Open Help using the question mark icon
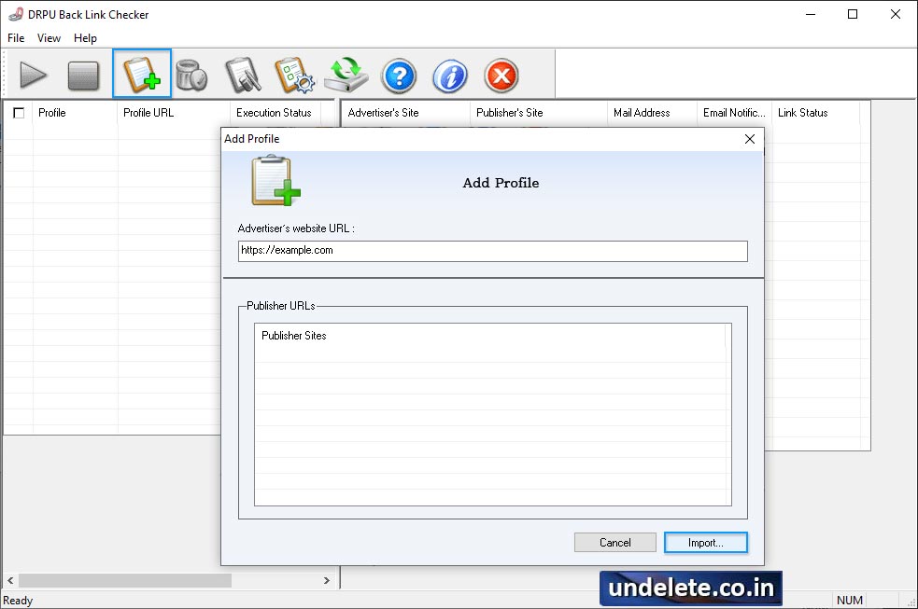 399,76
